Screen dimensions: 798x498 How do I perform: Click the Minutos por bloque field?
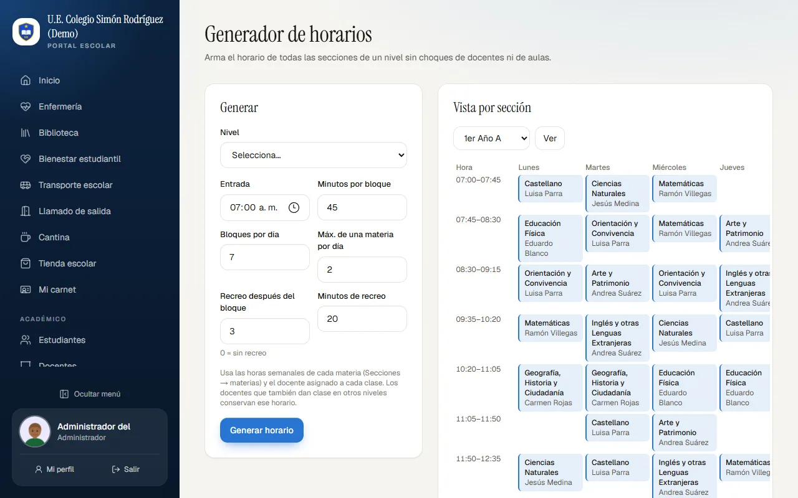[x=362, y=207]
